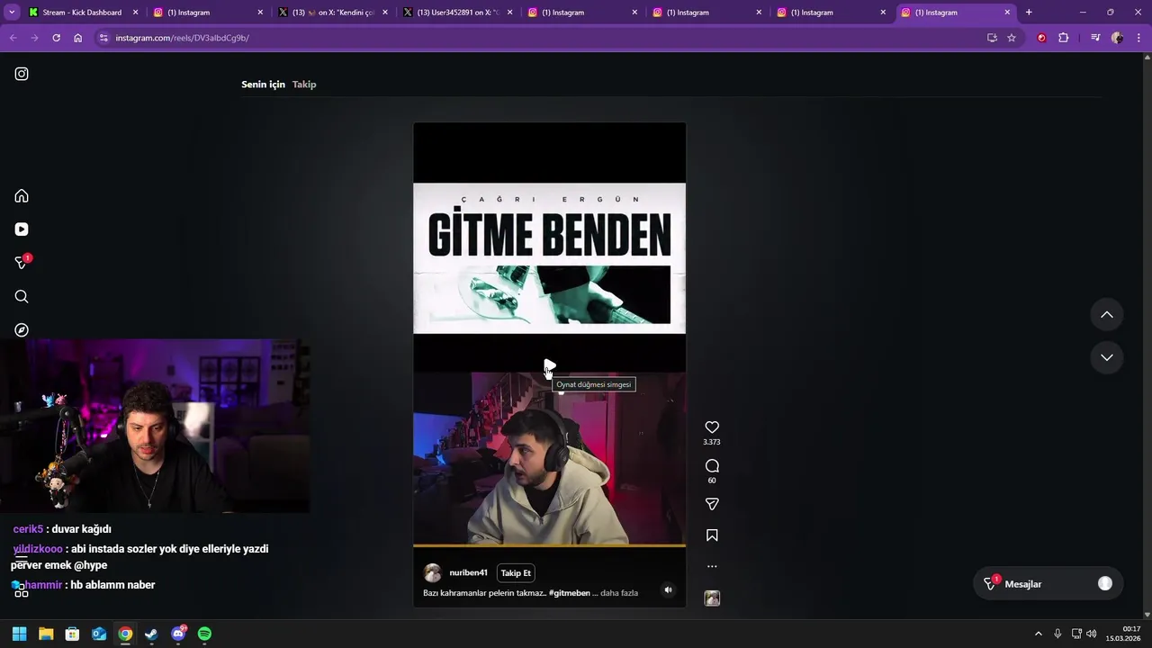The image size is (1152, 648).
Task: Switch to User3452891 on X tab
Action: (x=459, y=13)
